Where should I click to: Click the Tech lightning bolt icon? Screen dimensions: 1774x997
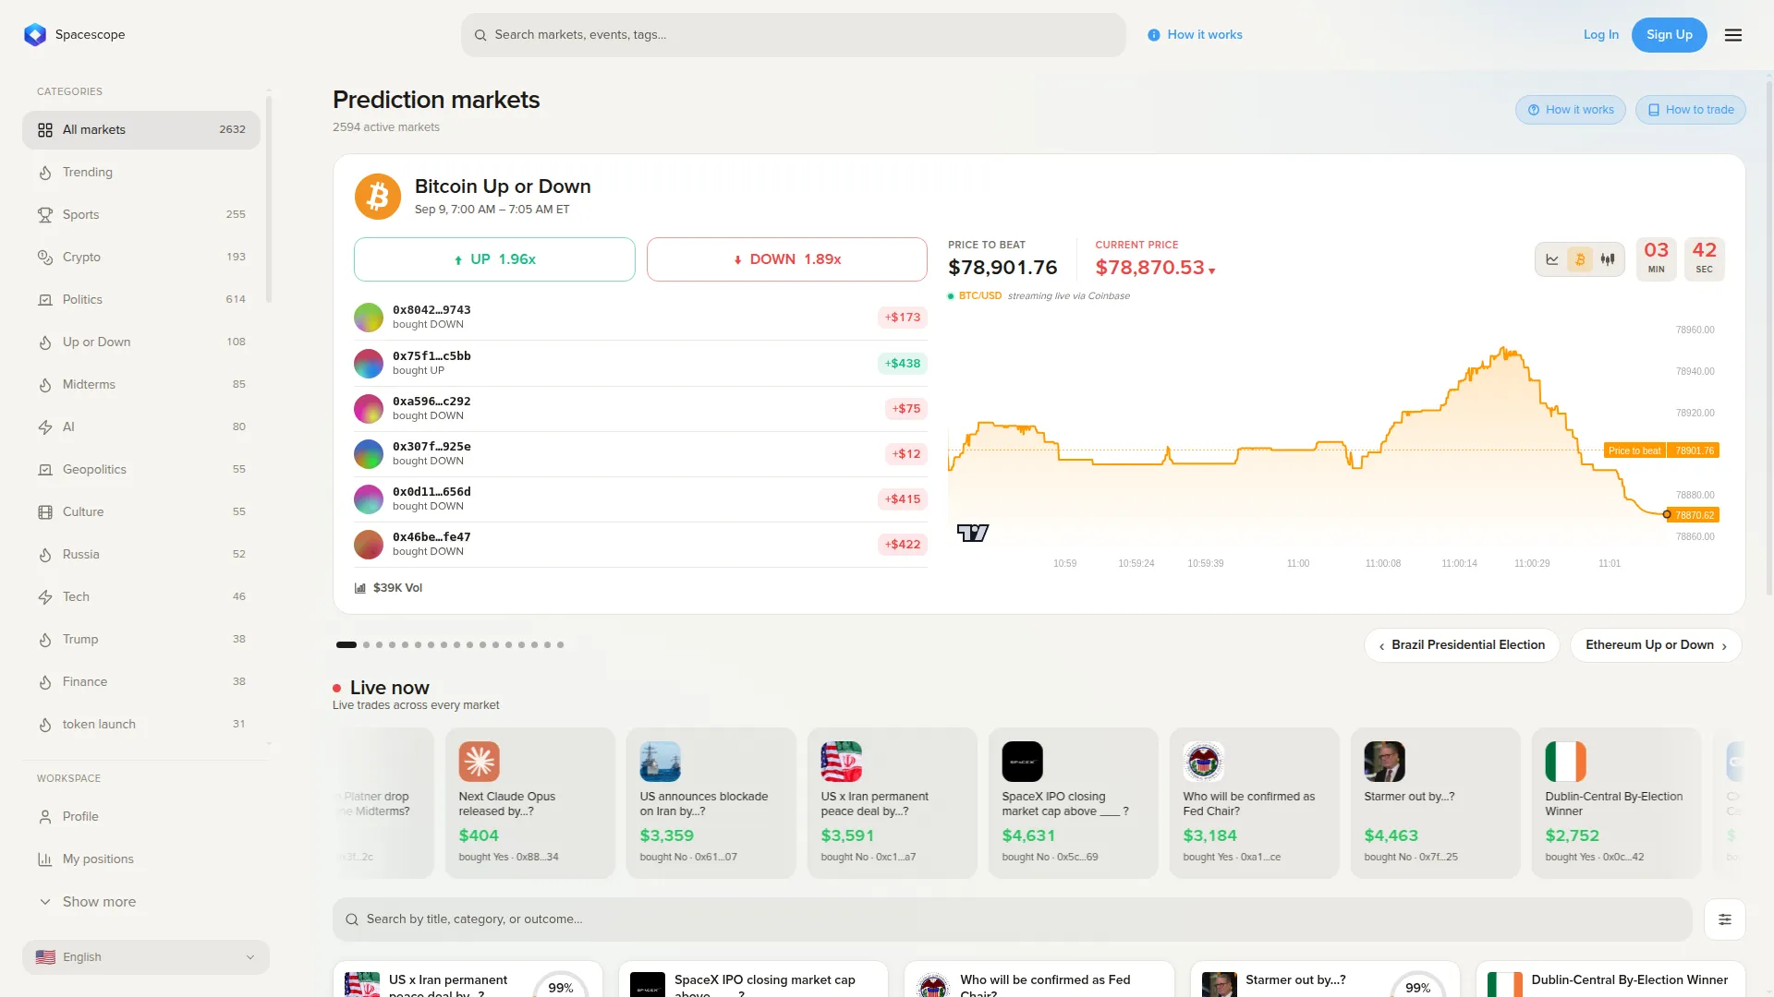pos(45,597)
